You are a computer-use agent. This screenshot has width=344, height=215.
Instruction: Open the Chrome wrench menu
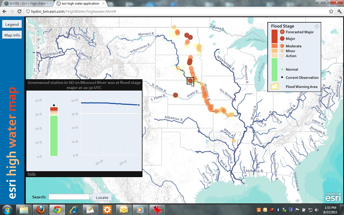pyautogui.click(x=339, y=12)
